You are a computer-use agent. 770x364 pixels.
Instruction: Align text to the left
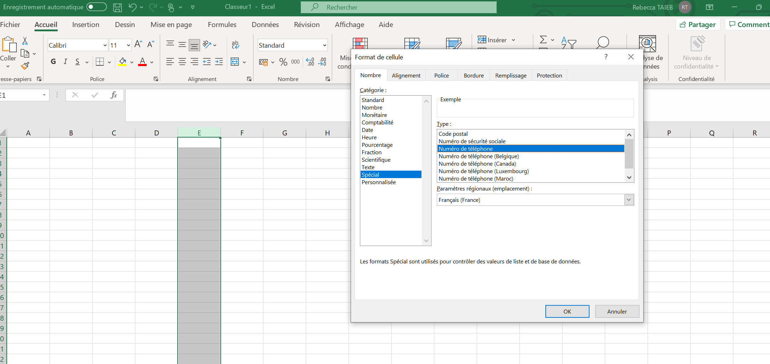point(170,61)
